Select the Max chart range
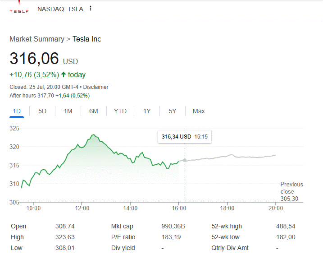 199,111
